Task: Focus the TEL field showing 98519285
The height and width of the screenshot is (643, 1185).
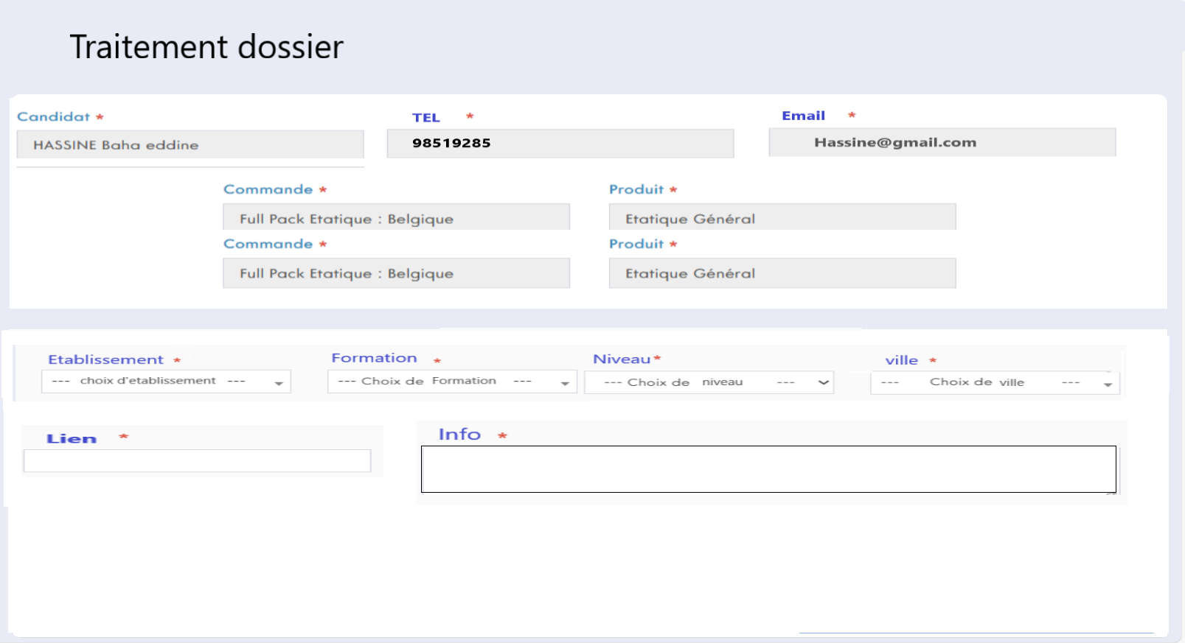Action: (560, 144)
